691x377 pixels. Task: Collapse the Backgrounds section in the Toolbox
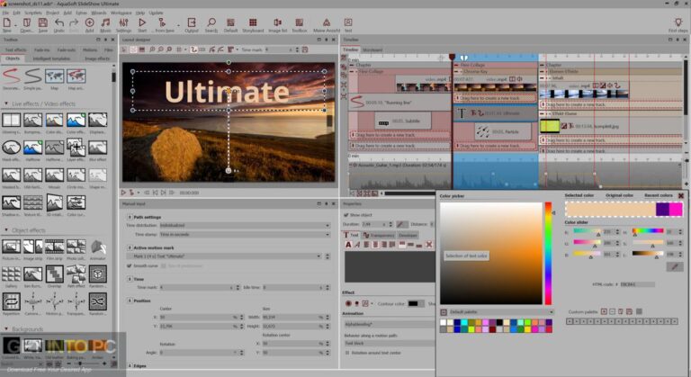click(x=6, y=329)
